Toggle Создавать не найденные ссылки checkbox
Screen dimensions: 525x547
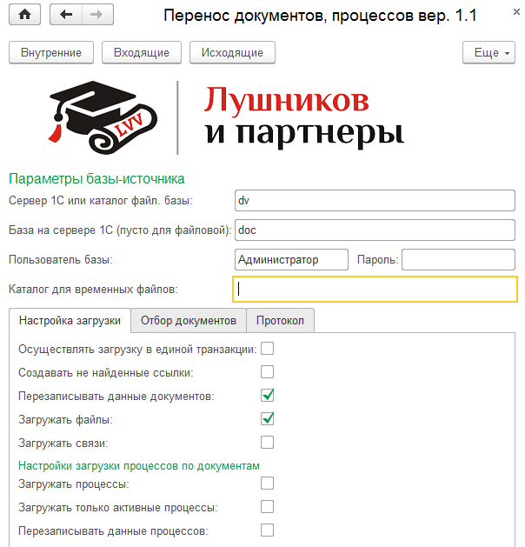(x=268, y=372)
